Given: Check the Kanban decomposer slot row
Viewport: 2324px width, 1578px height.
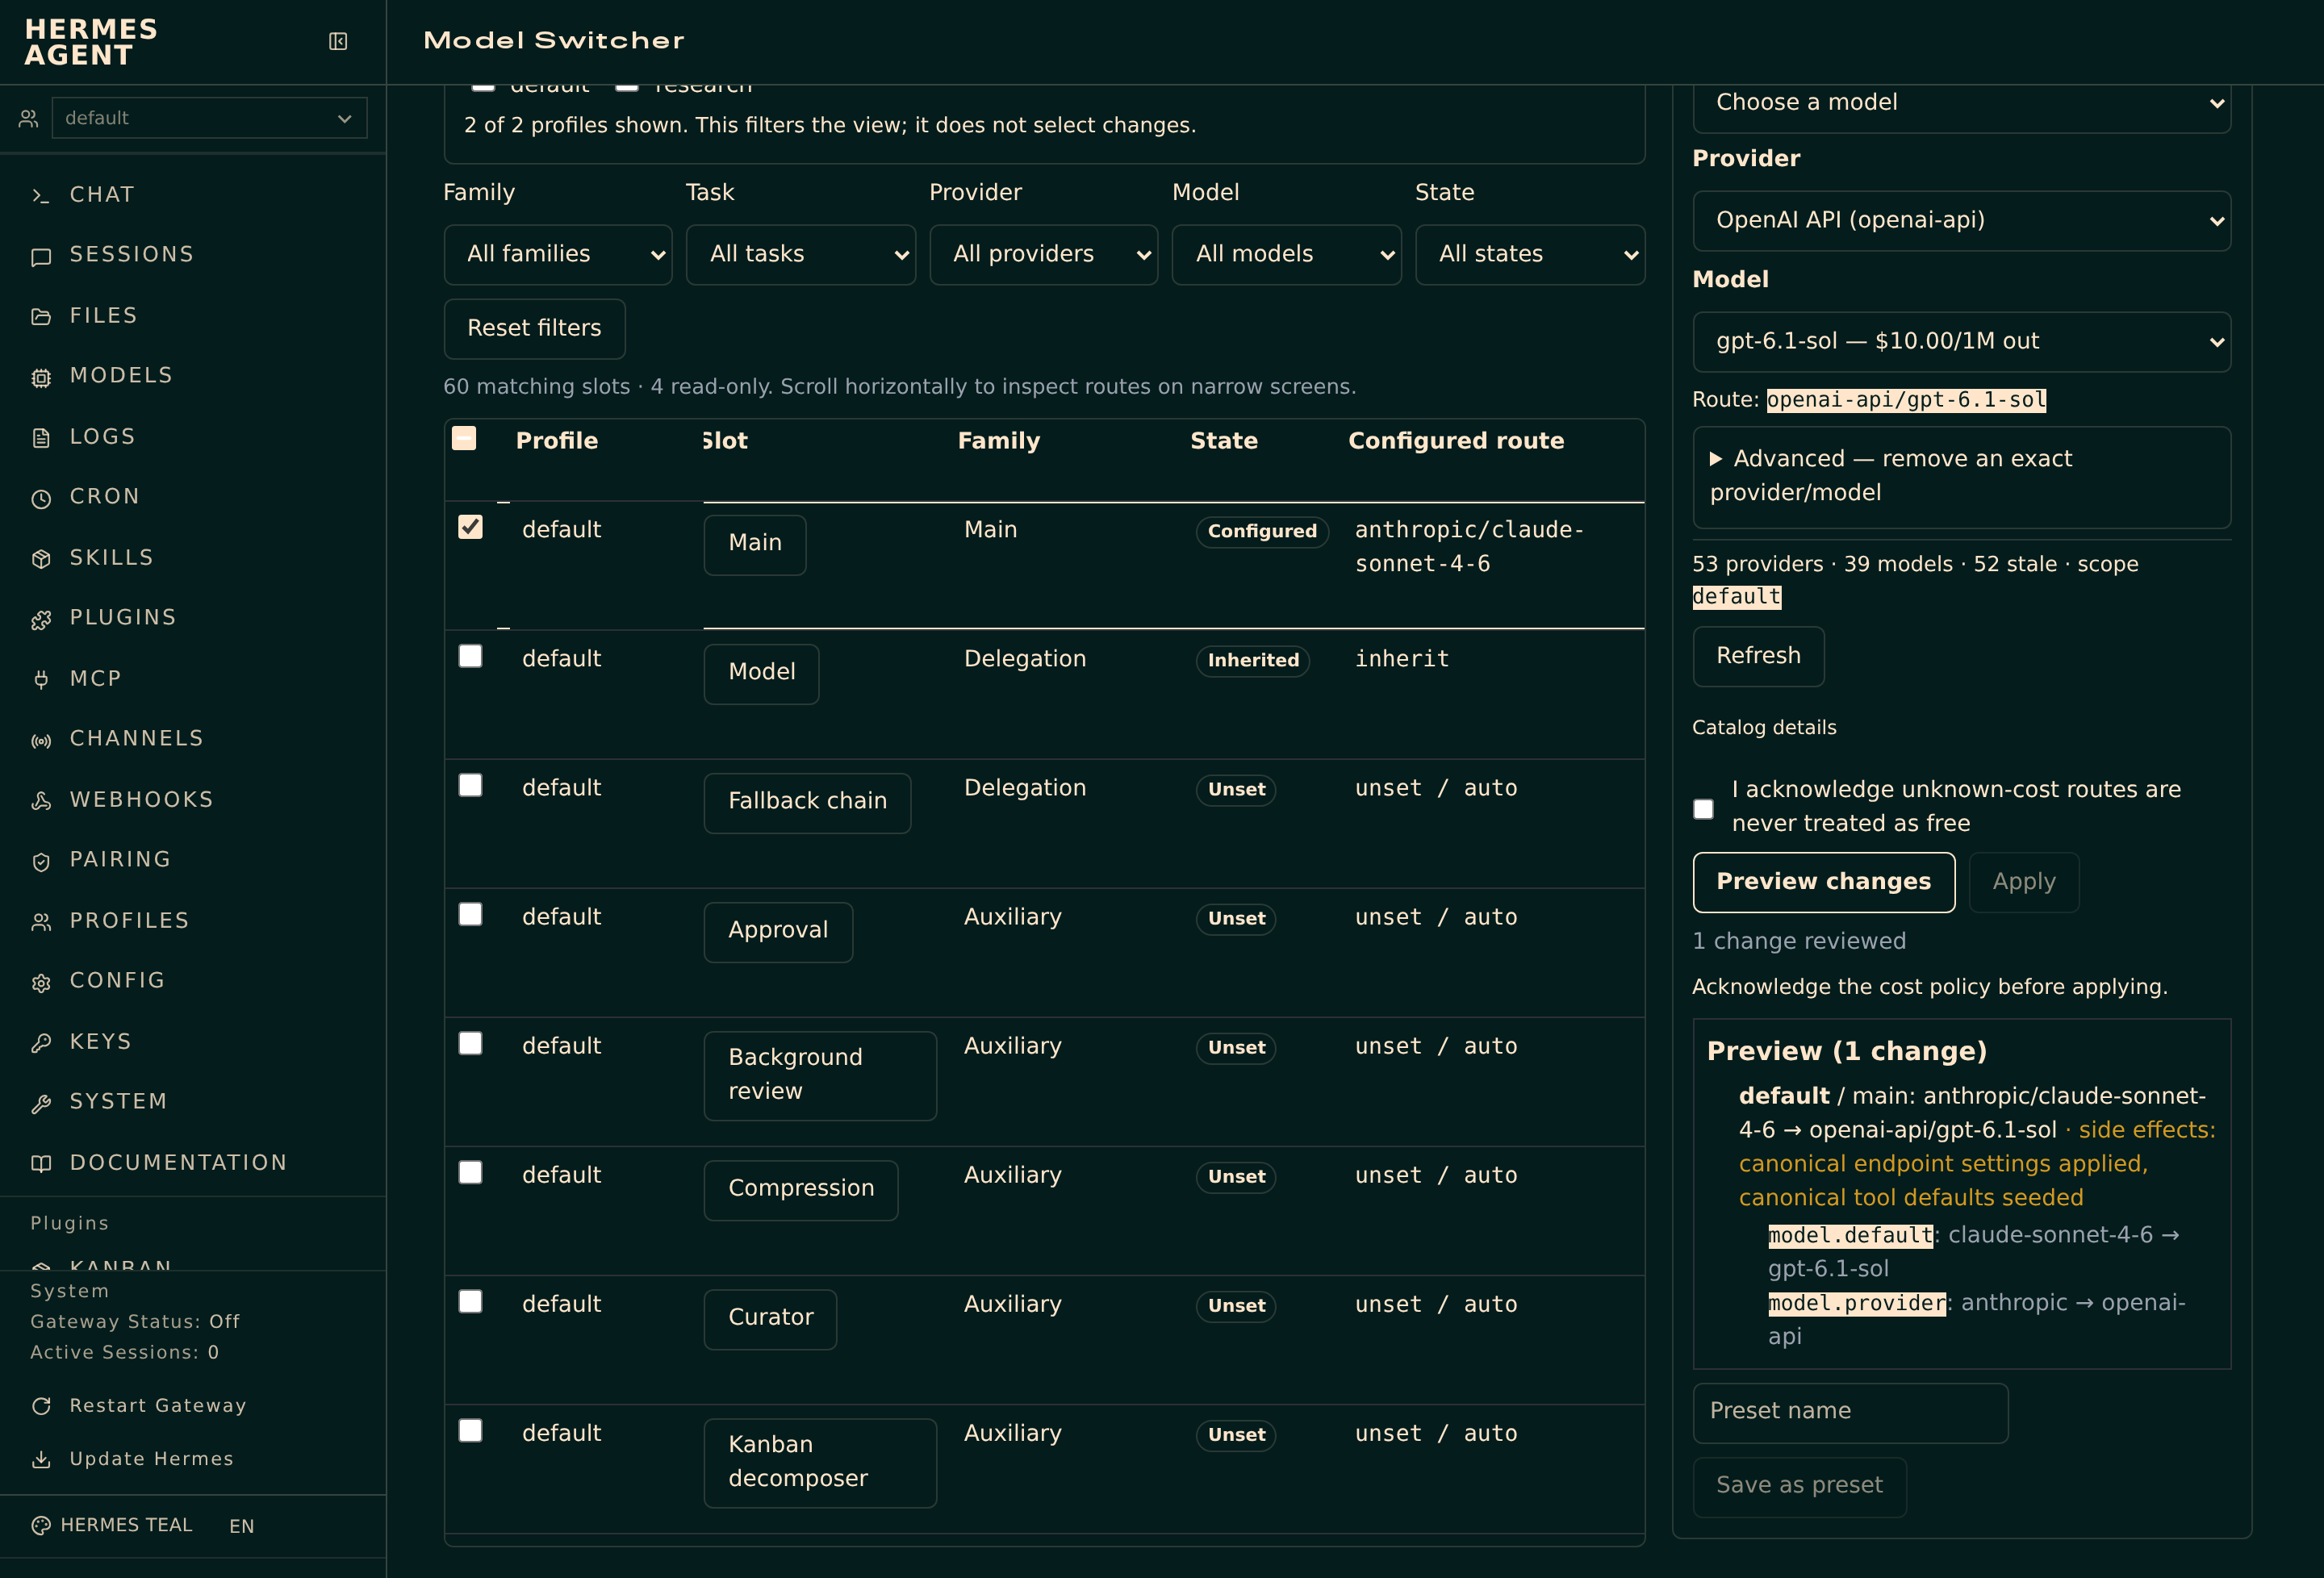Looking at the screenshot, I should [x=470, y=1430].
